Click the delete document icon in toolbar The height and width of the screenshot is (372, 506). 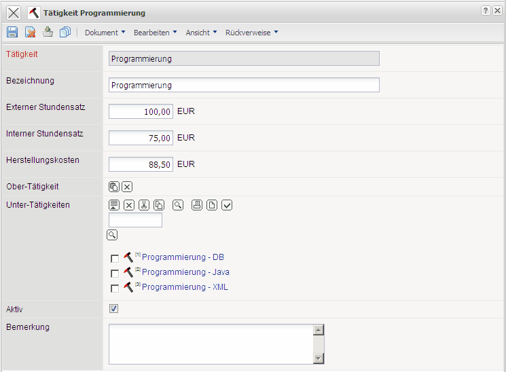(30, 32)
